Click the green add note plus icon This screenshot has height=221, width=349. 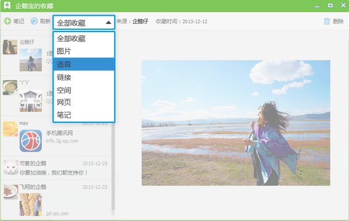8,21
